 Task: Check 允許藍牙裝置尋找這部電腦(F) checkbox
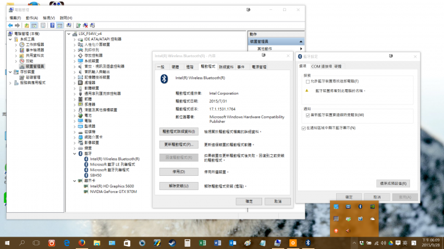pos(308,82)
